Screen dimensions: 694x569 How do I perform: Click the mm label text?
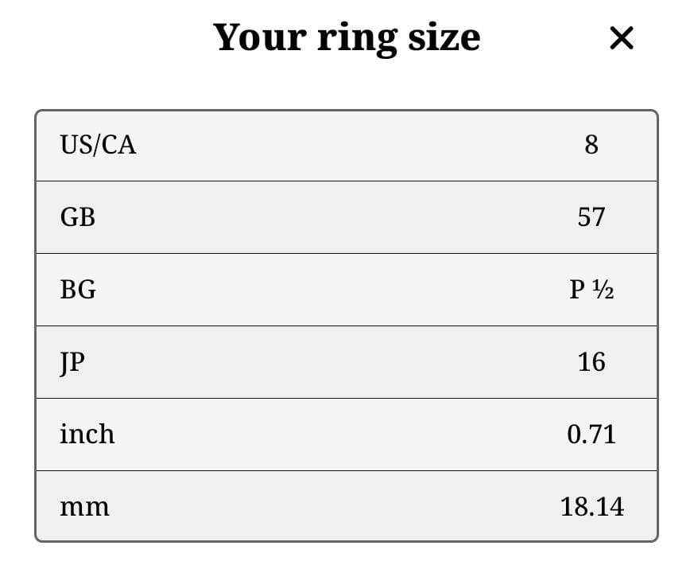84,506
